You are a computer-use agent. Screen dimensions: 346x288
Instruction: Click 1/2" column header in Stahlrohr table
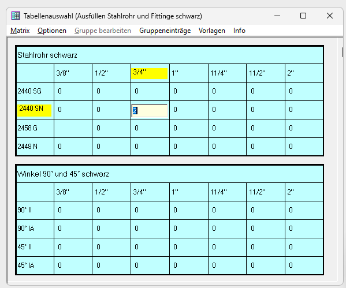click(x=111, y=73)
